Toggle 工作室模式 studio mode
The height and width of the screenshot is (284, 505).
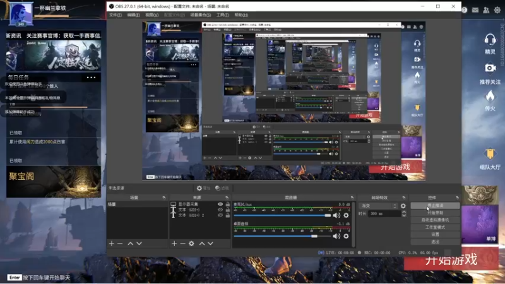[435, 227]
